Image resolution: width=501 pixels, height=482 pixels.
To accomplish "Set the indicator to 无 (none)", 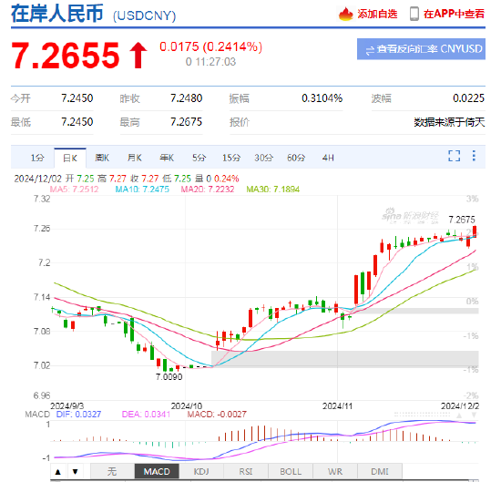I will [112, 471].
